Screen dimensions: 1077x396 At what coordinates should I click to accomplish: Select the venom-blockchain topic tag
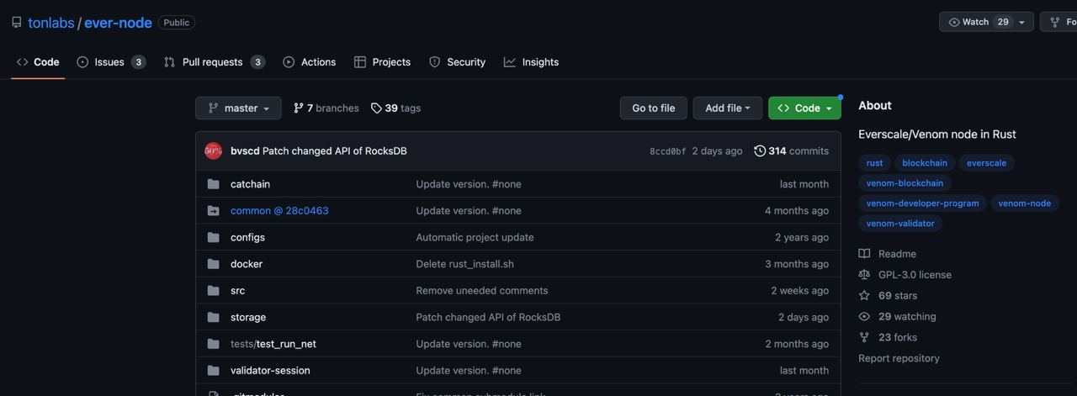click(905, 183)
